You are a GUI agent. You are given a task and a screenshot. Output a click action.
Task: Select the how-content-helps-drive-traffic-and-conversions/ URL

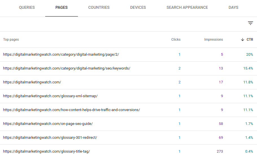point(71,110)
